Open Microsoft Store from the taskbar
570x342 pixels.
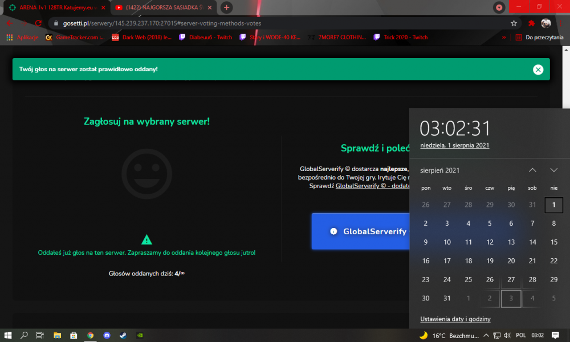click(x=74, y=335)
